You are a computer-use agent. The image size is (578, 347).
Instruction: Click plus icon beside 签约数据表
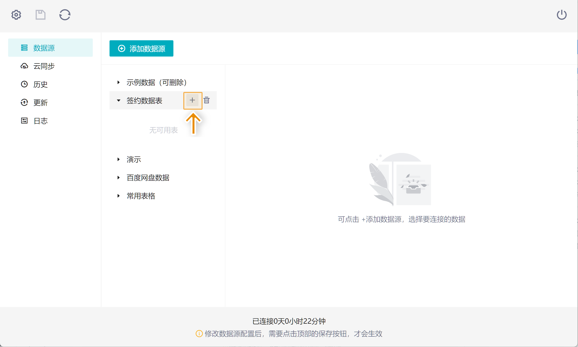pos(192,100)
